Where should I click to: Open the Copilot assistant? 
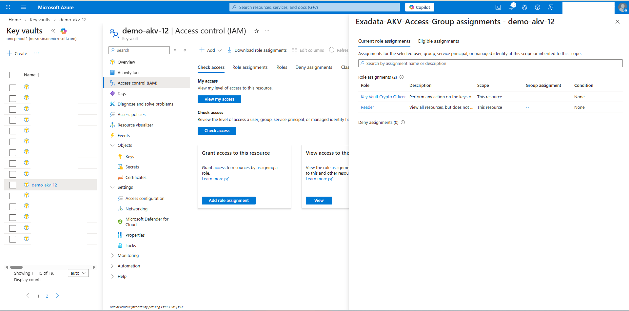pyautogui.click(x=419, y=7)
